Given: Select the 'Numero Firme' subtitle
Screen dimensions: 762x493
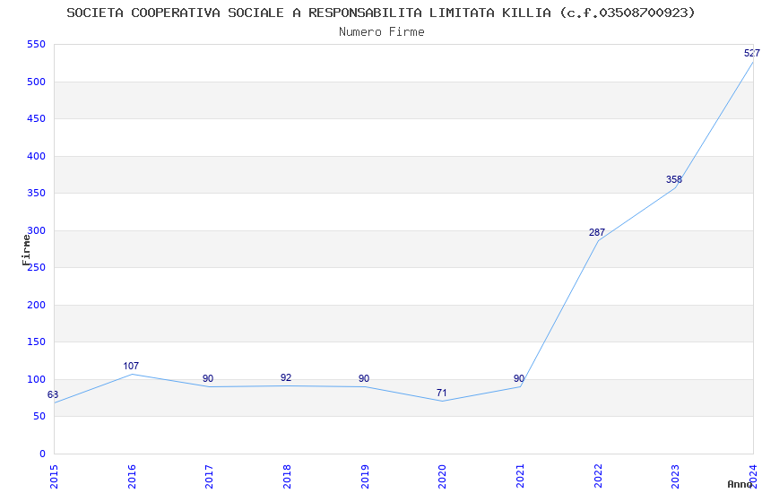Looking at the screenshot, I should [x=382, y=31].
